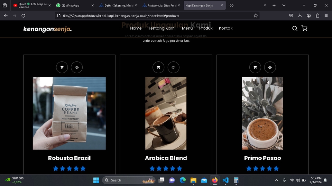Click the Arabica Blend product title
The height and width of the screenshot is (186, 332).
(166, 158)
